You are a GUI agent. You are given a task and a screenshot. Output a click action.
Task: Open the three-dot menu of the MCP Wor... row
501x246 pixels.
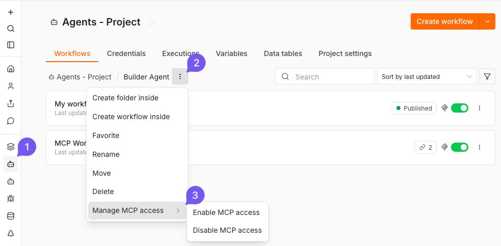(x=479, y=147)
